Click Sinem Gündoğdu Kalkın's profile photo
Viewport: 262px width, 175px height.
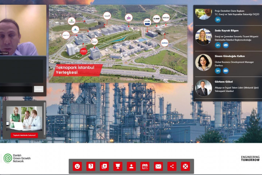click(x=203, y=62)
